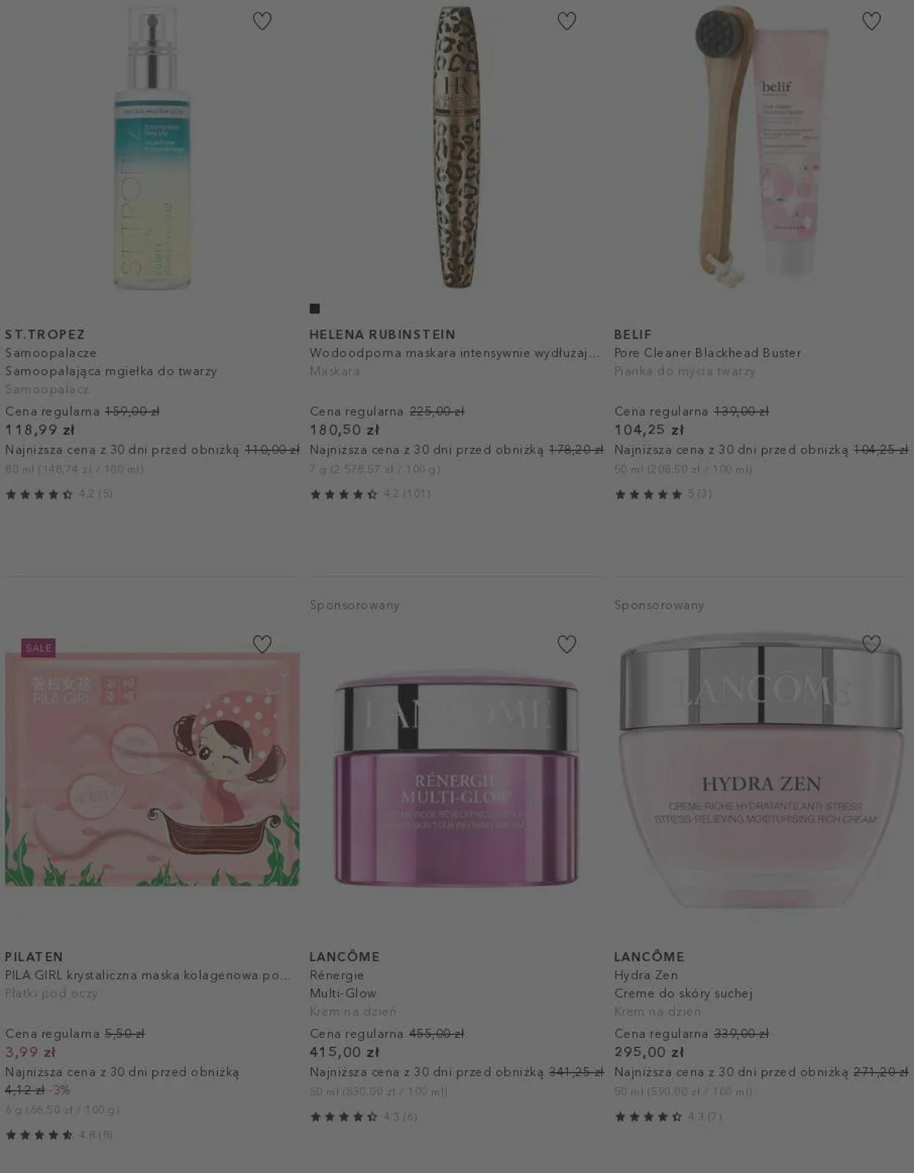Favorite the Helena Rubinstein mascara

tap(567, 21)
